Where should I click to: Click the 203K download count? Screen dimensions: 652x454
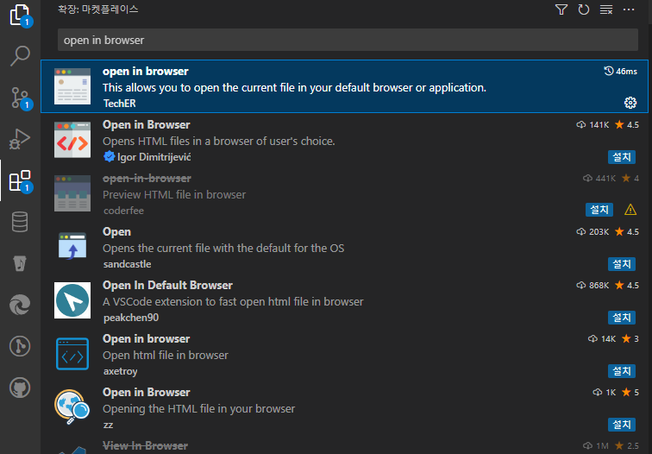point(592,232)
